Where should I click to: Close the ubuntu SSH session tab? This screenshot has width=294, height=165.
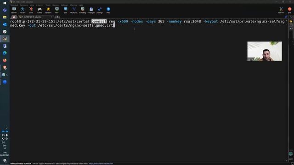click(51, 17)
